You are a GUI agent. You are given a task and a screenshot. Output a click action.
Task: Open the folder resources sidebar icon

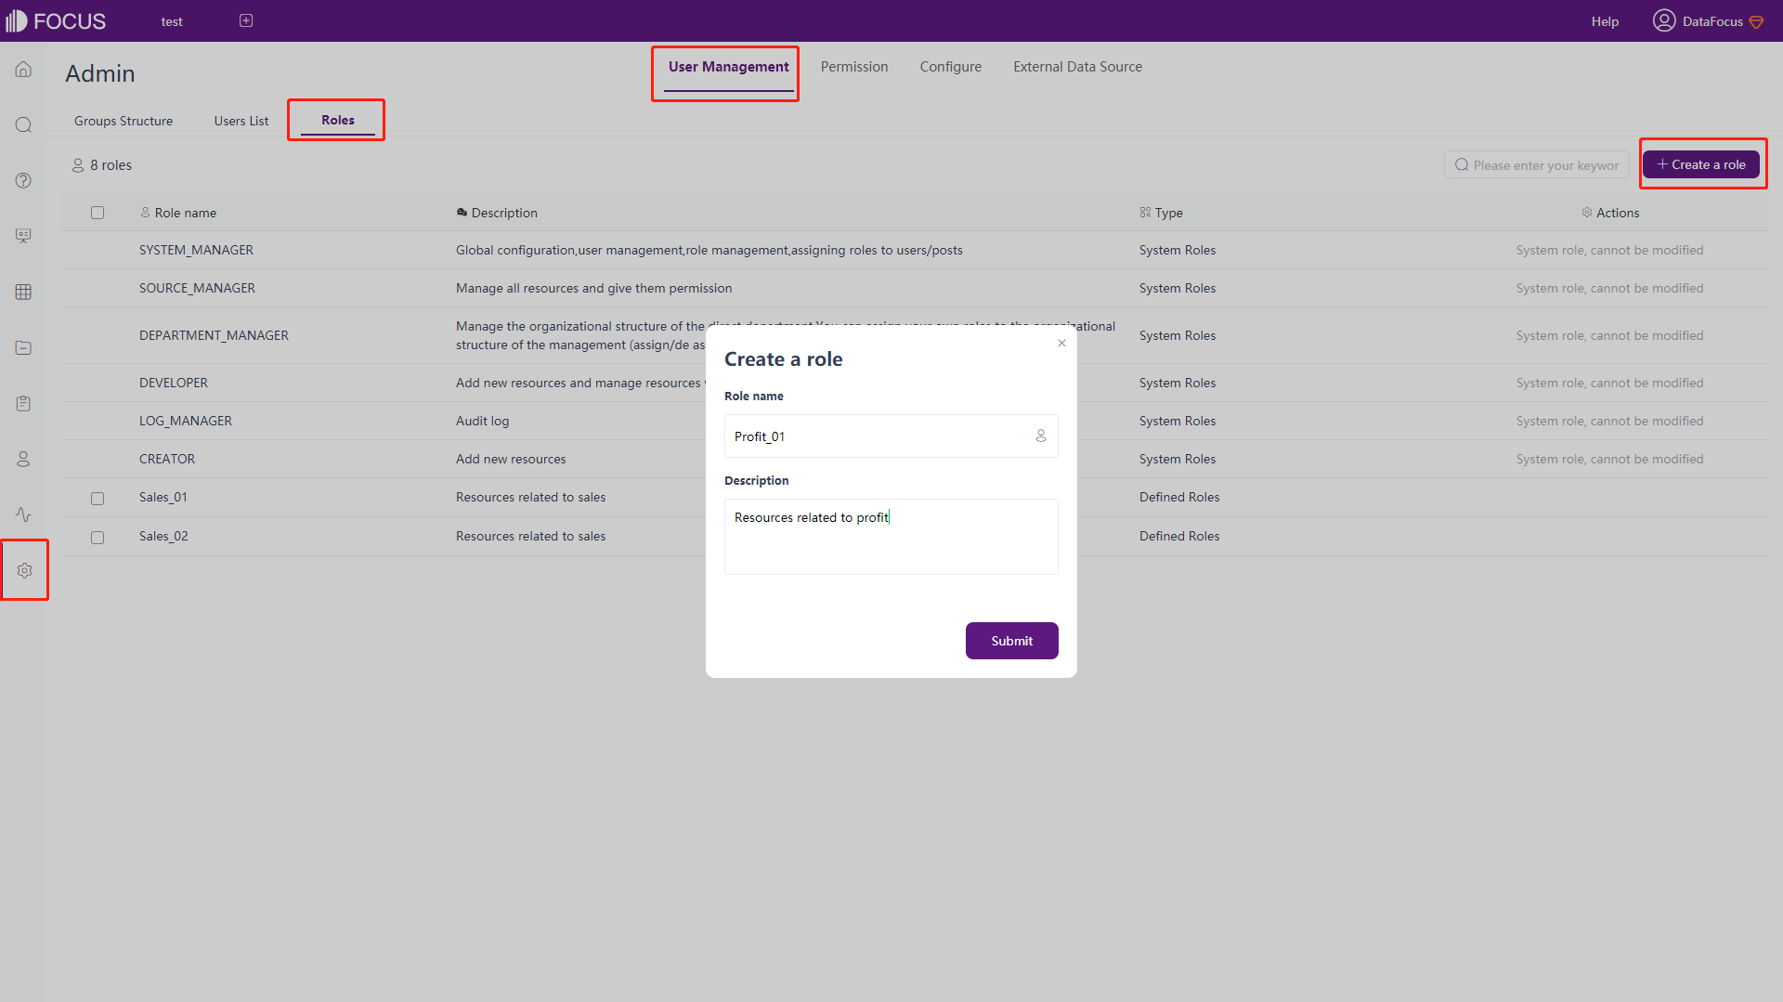(x=23, y=347)
